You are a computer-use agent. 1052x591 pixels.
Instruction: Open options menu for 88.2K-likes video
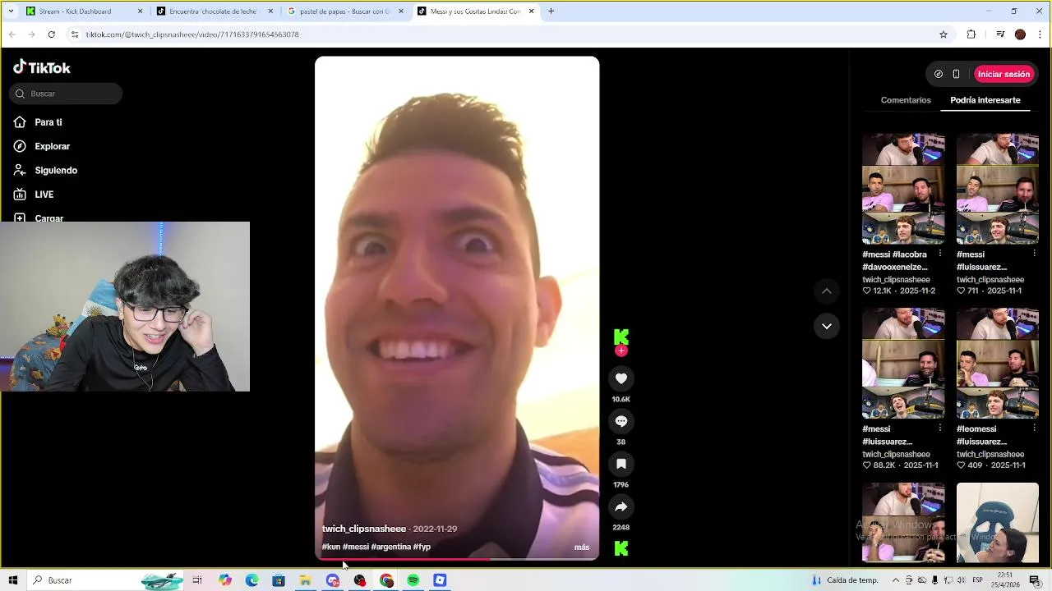940,428
